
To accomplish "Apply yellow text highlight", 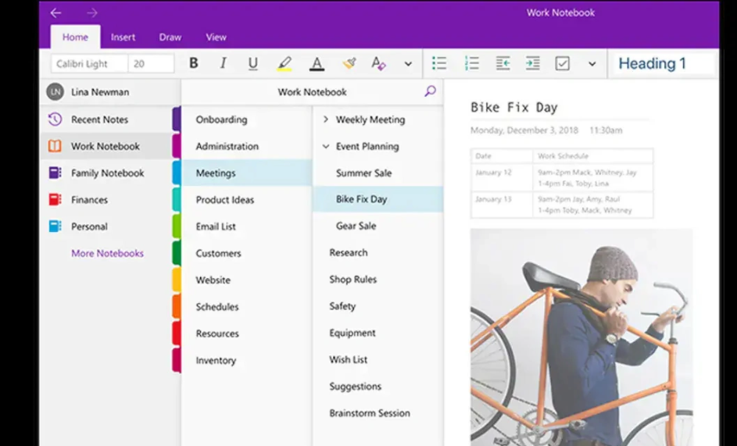I will click(284, 63).
